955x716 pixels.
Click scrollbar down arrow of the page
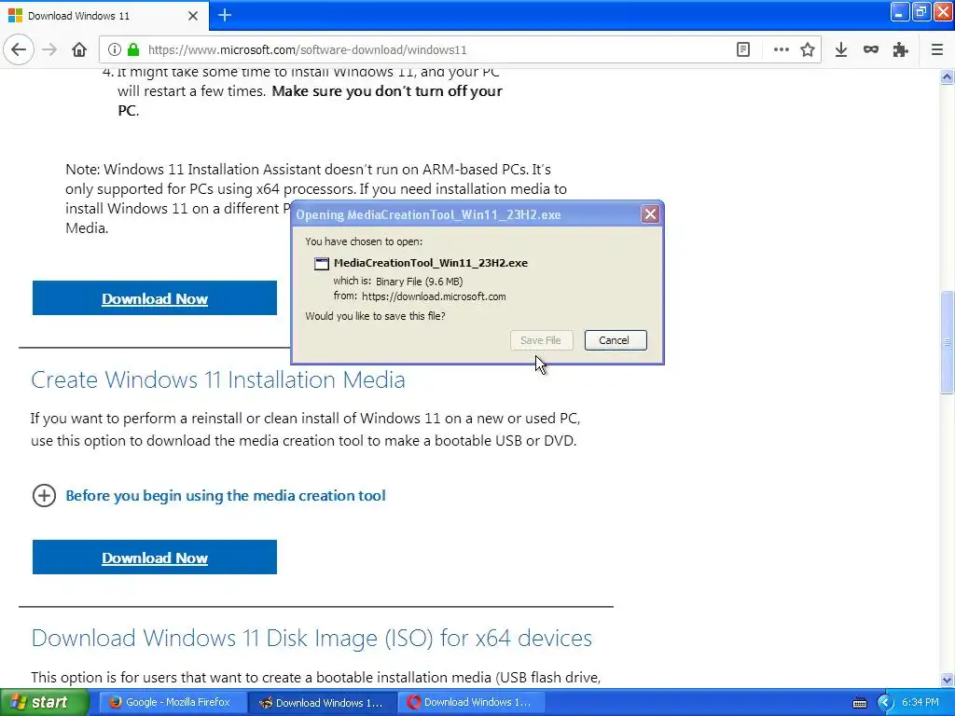click(x=948, y=680)
